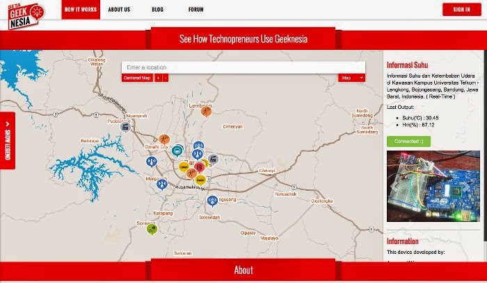Click lower yellow bus marker below red marker
487x283 pixels.
(200, 180)
